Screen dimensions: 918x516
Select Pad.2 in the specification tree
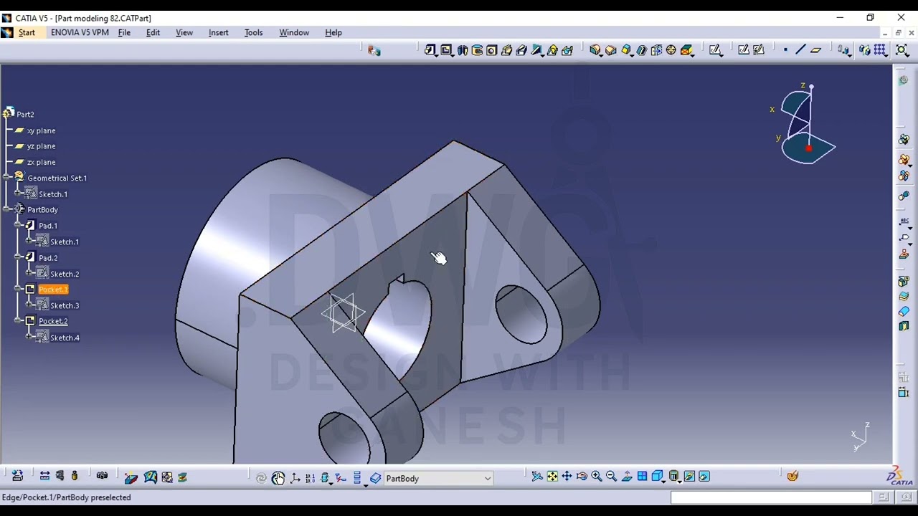(x=48, y=258)
